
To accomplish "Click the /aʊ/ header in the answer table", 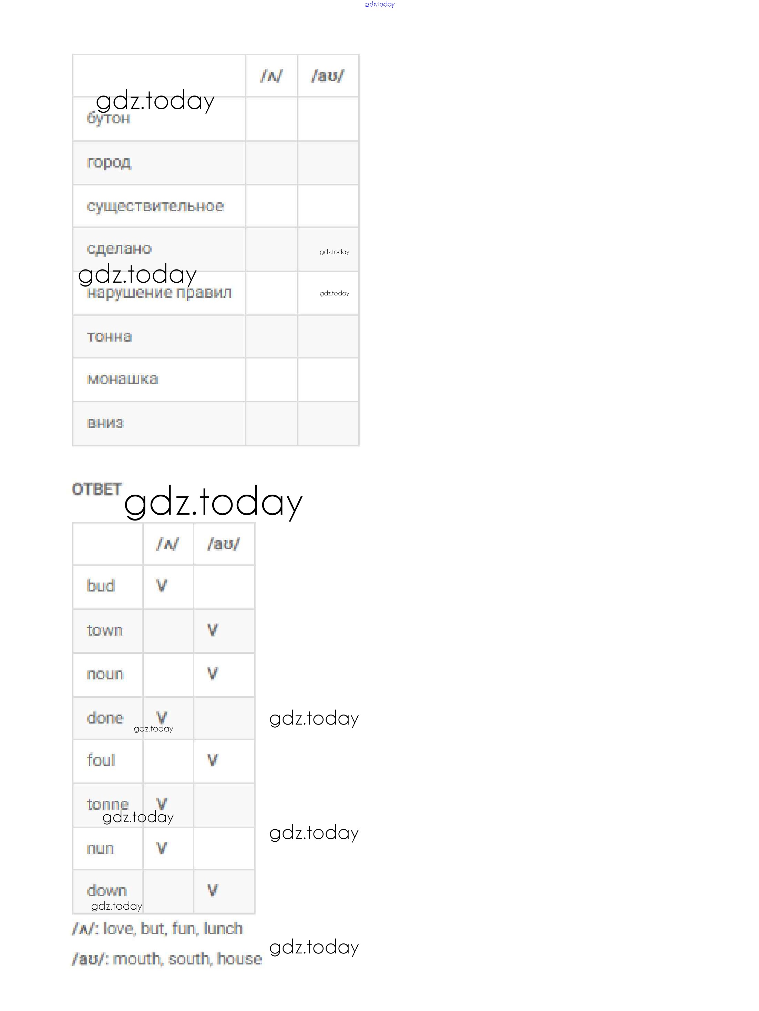I will point(224,544).
